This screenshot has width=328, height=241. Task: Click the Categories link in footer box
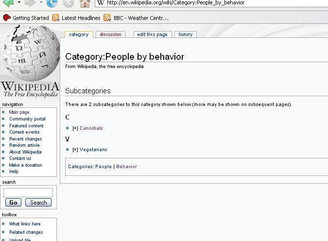(x=81, y=167)
